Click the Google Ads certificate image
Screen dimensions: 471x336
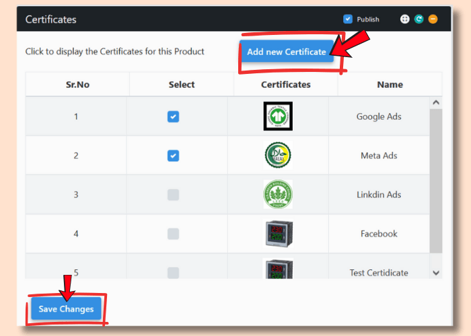tap(278, 116)
